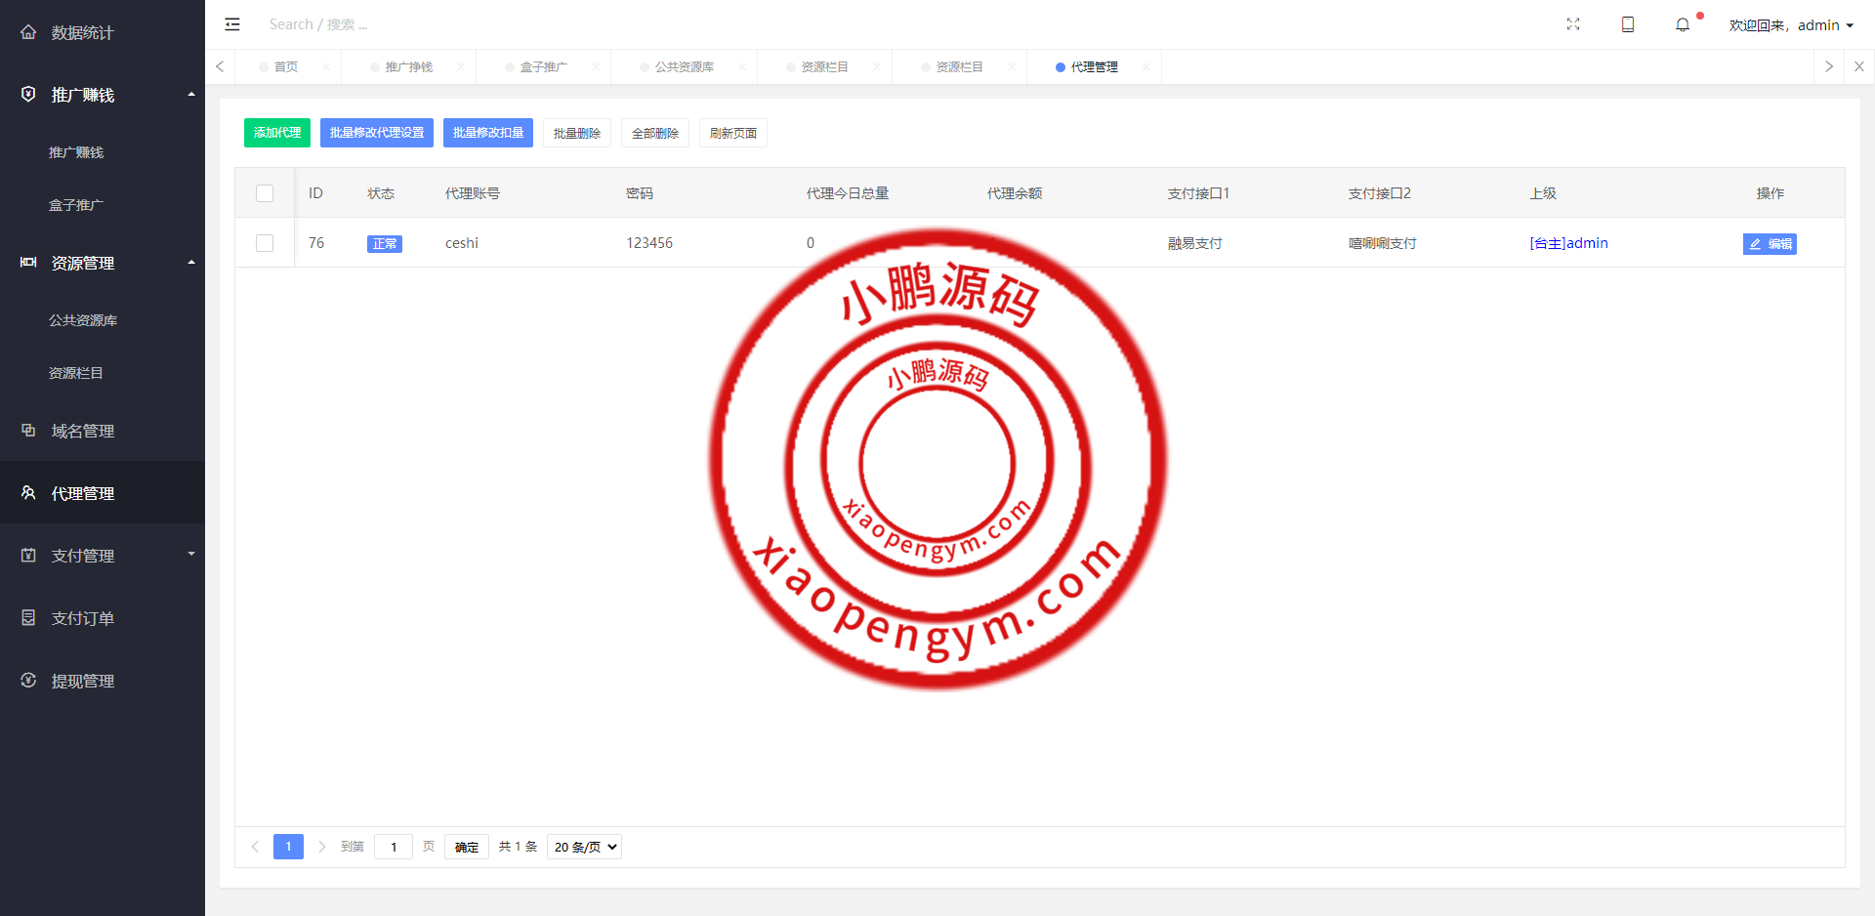1875x916 pixels.
Task: Collapse the 推广赚钱 sidebar group
Action: [x=103, y=95]
